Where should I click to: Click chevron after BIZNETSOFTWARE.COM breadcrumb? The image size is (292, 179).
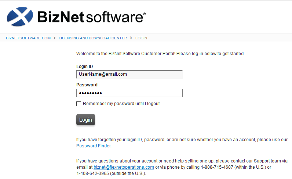click(x=55, y=38)
